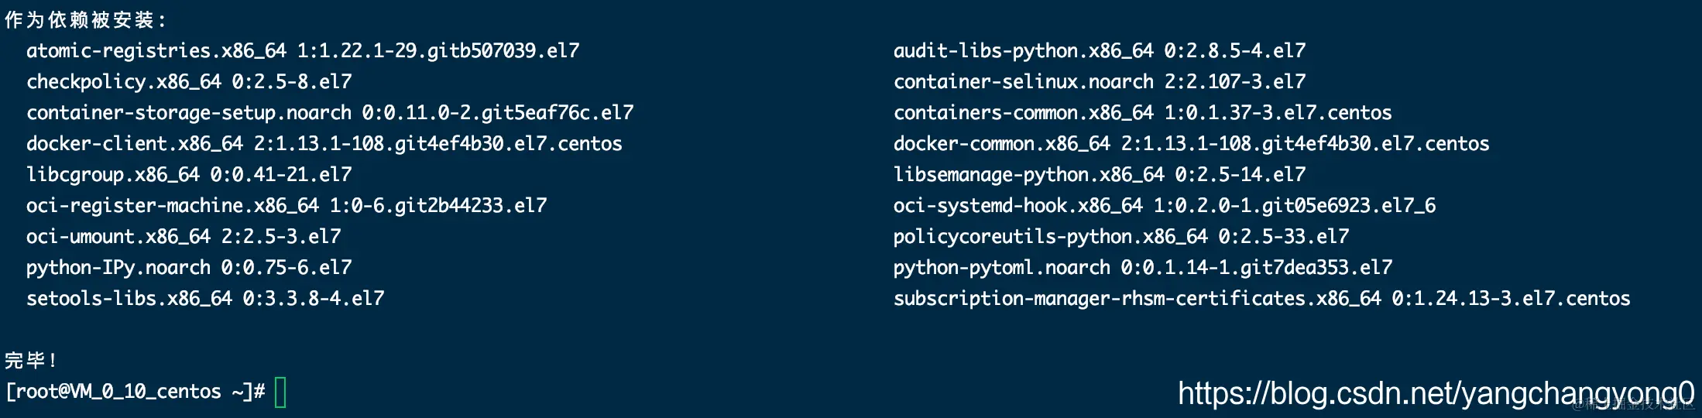Viewport: 1702px width, 418px height.
Task: Click the libcgroup.x86_64 package line
Action: (x=189, y=175)
